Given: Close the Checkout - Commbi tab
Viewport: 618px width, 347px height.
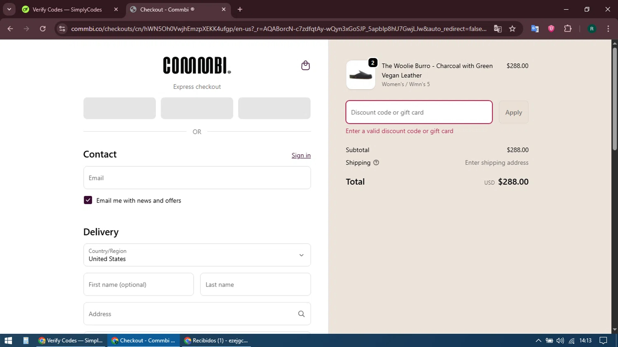Looking at the screenshot, I should pyautogui.click(x=224, y=9).
